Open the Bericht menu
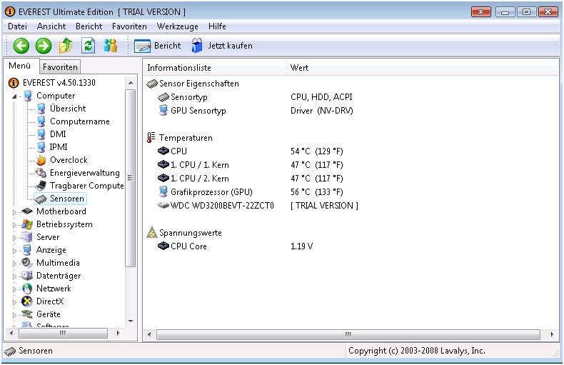564x365 pixels. point(89,26)
